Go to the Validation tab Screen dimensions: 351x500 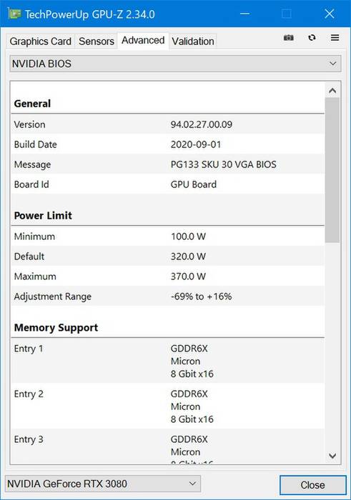193,41
